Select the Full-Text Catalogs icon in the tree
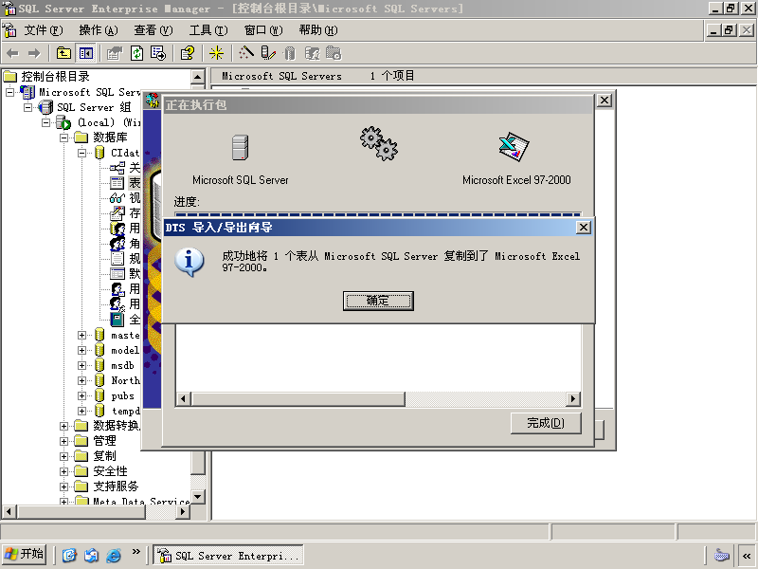This screenshot has height=569, width=758. 117,320
